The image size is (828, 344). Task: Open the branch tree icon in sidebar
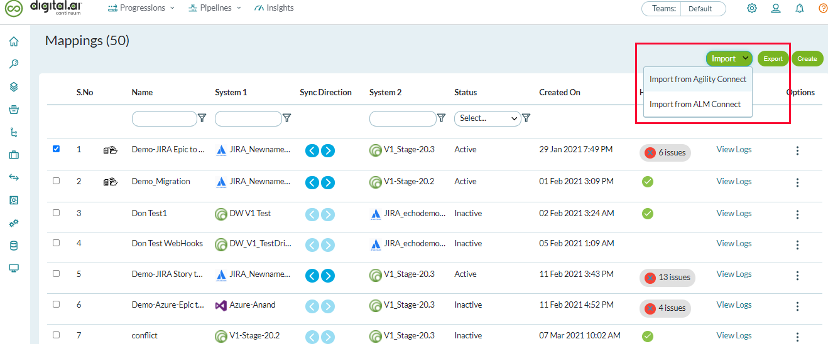pyautogui.click(x=13, y=132)
